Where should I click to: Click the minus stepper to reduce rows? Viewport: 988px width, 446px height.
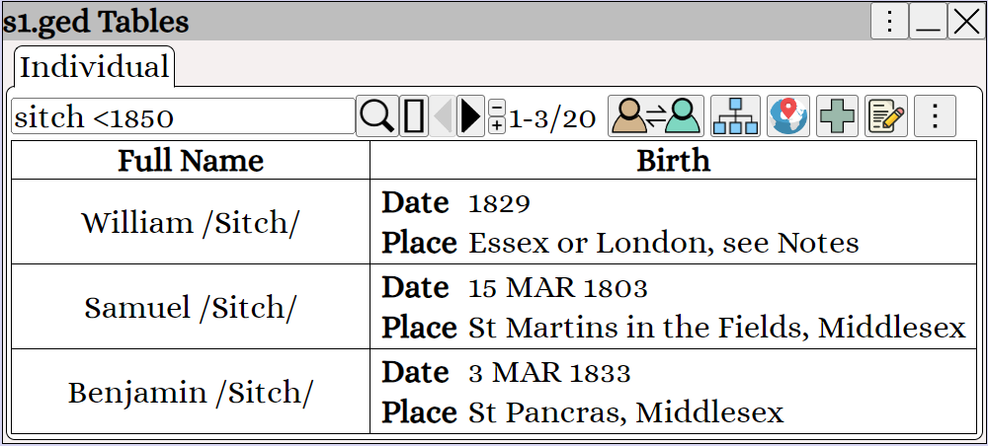tap(497, 107)
